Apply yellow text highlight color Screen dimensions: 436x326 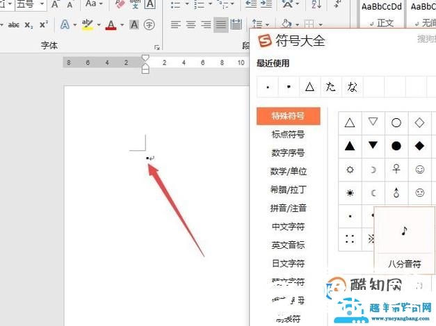[88, 25]
